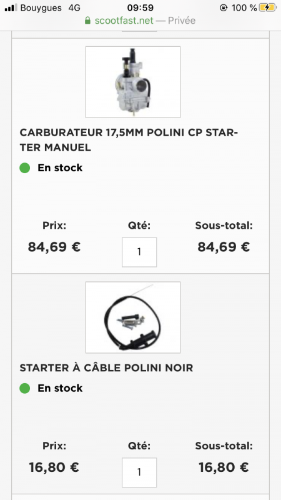Tap the carburetor Sous-total amount
The height and width of the screenshot is (500, 281).
224,247
